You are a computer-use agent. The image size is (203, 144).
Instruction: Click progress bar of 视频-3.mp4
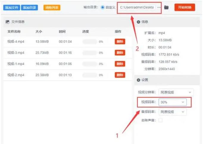(90, 53)
